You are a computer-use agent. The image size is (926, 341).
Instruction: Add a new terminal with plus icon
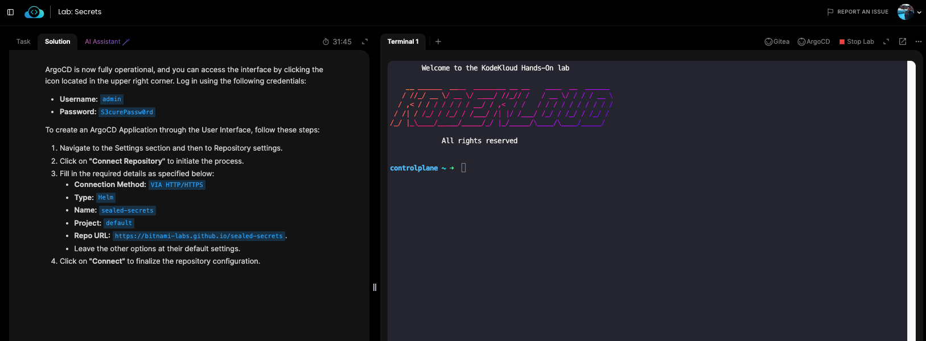point(438,41)
